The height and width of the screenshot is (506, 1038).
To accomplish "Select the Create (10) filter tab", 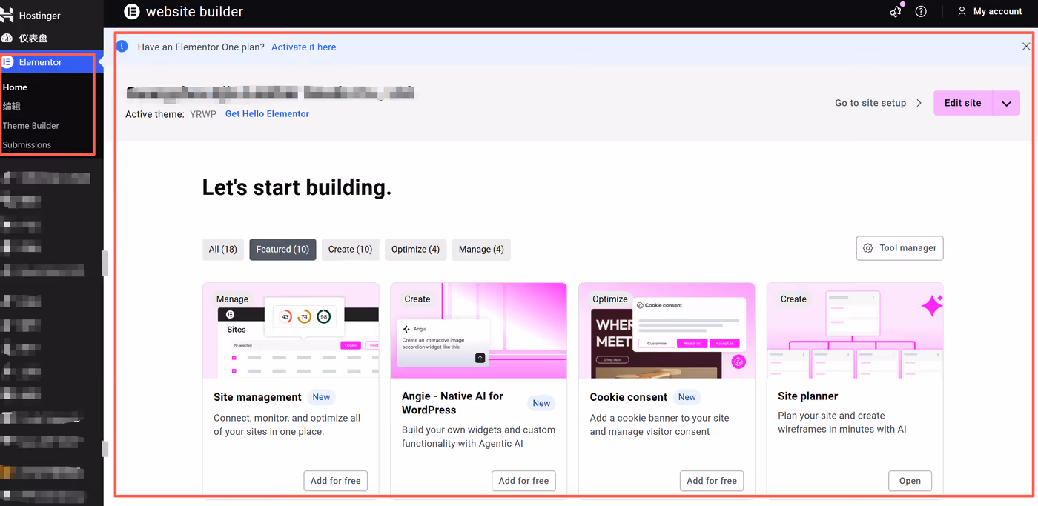I will point(350,249).
